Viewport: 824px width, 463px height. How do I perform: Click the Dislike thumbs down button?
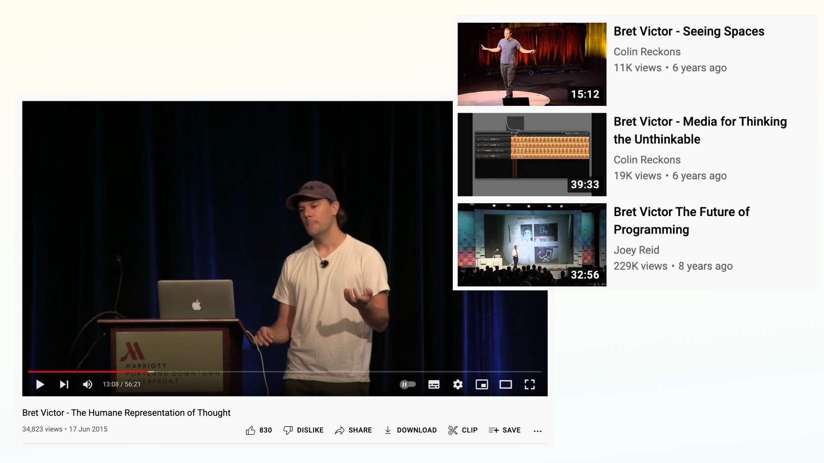click(303, 430)
